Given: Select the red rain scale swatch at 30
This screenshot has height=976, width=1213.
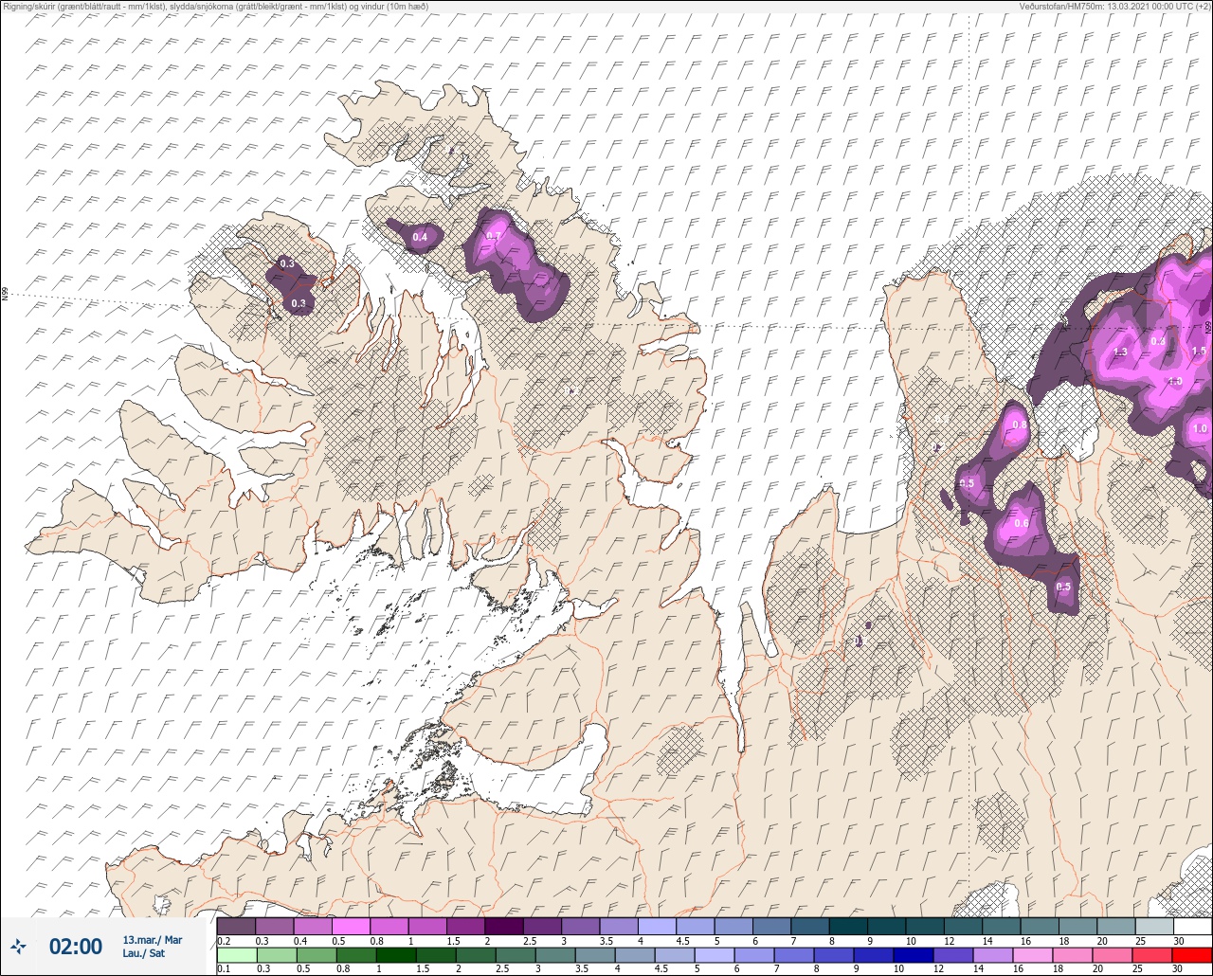Looking at the screenshot, I should [1192, 954].
